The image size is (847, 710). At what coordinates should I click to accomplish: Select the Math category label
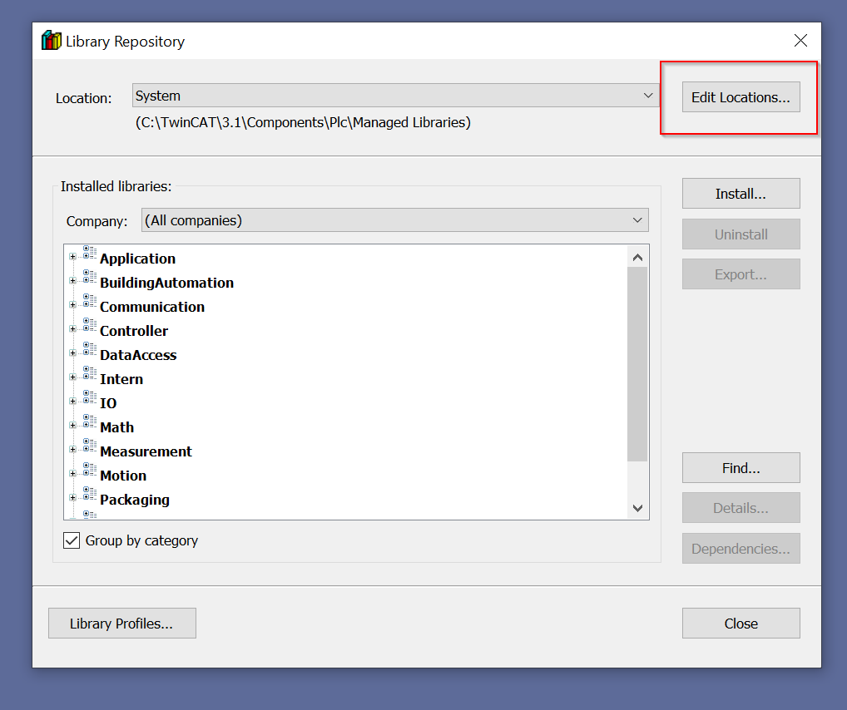pyautogui.click(x=116, y=427)
